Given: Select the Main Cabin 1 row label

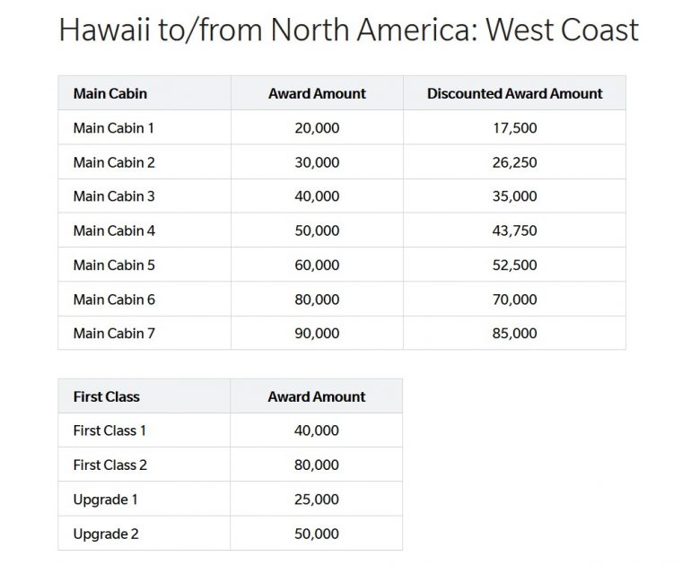Looking at the screenshot, I should [114, 128].
